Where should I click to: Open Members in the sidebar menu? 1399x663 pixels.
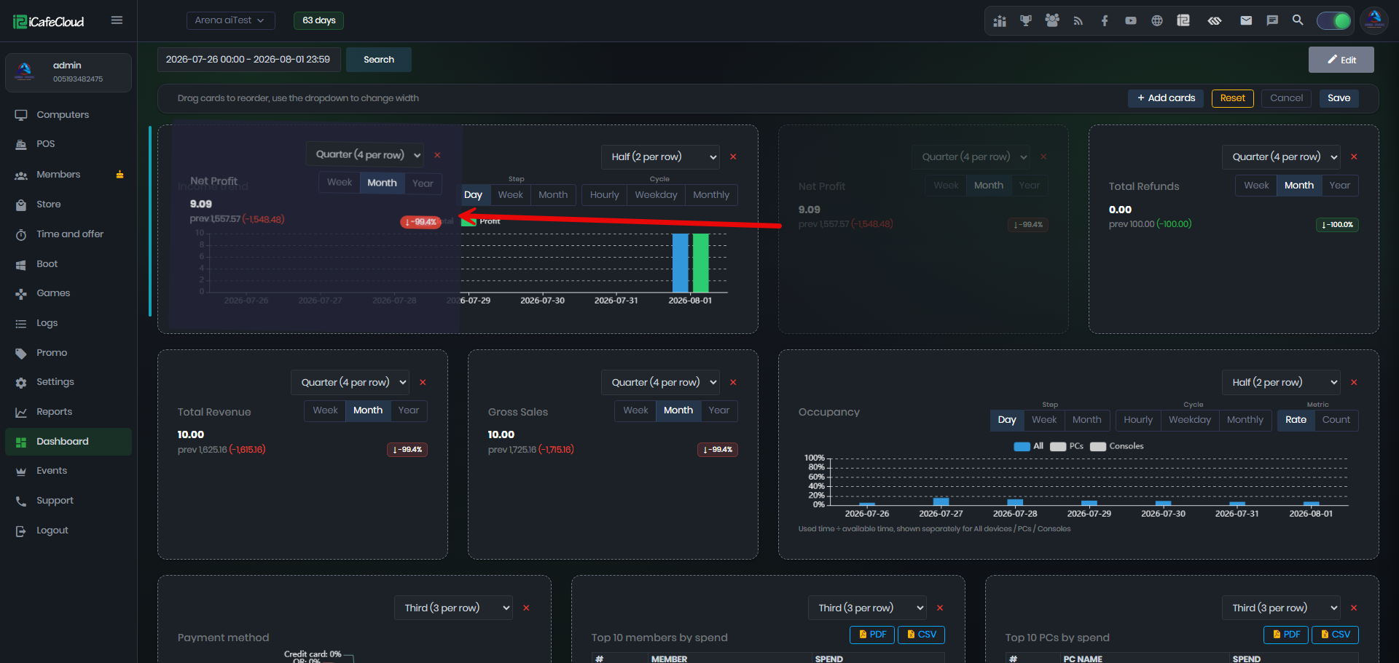(x=58, y=175)
